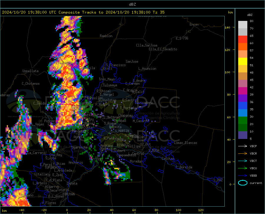Select the dark purple 5-10 dBZ swatch
Viewport: 265px width, 214px height.
tap(243, 135)
